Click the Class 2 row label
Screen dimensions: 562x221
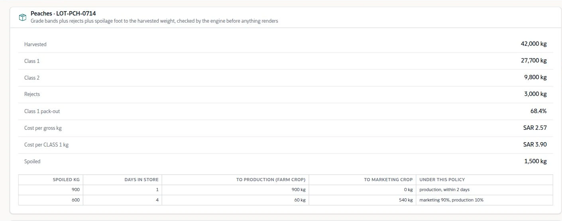pos(32,78)
